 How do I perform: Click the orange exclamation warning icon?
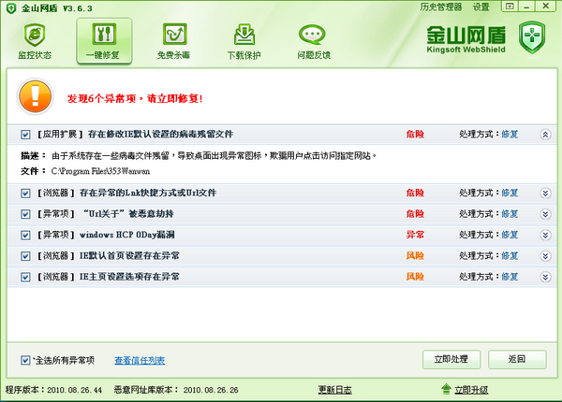click(x=36, y=96)
